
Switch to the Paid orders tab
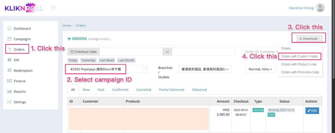tap(101, 90)
